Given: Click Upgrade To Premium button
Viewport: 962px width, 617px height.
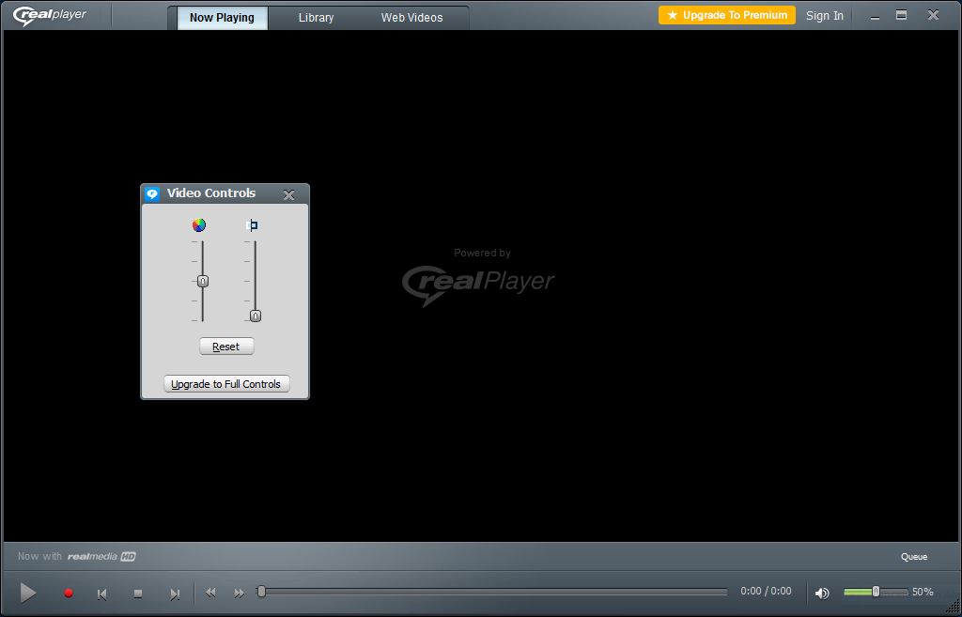Looking at the screenshot, I should click(727, 15).
